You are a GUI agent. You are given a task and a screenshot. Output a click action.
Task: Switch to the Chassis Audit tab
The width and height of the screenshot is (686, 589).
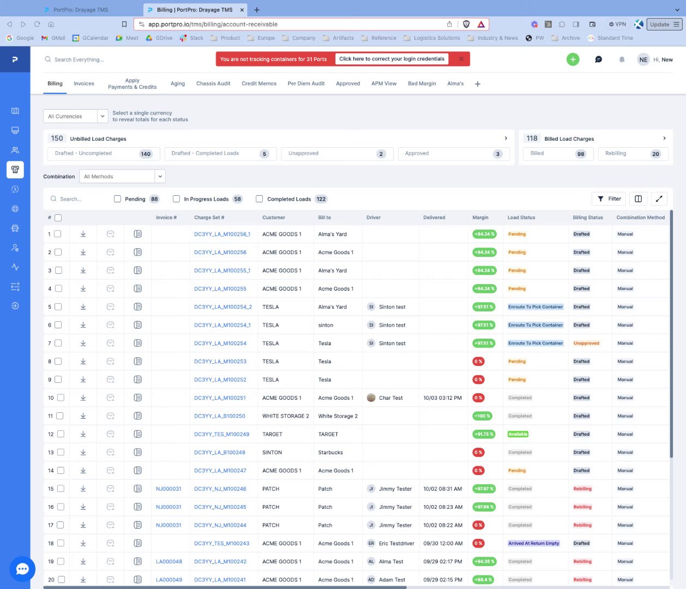click(x=213, y=83)
